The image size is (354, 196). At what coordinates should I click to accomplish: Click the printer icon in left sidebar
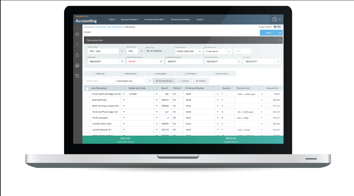pyautogui.click(x=77, y=65)
